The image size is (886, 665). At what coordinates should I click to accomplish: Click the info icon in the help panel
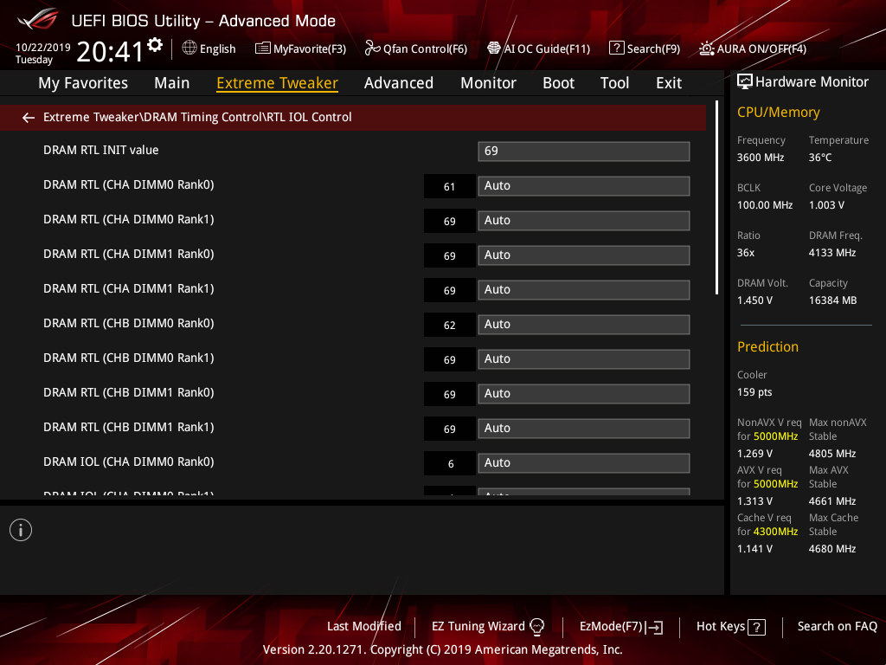21,530
